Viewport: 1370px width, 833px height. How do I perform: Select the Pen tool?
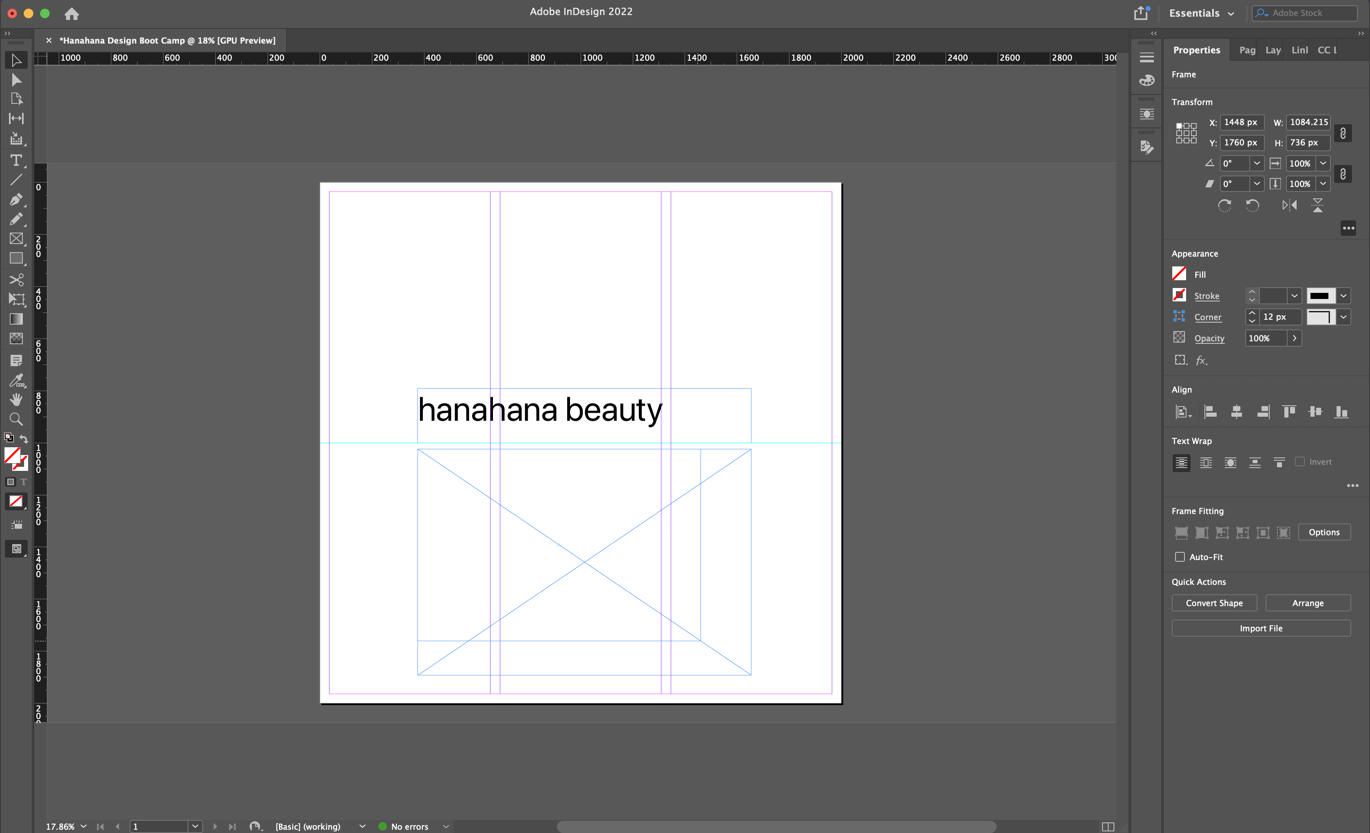16,199
